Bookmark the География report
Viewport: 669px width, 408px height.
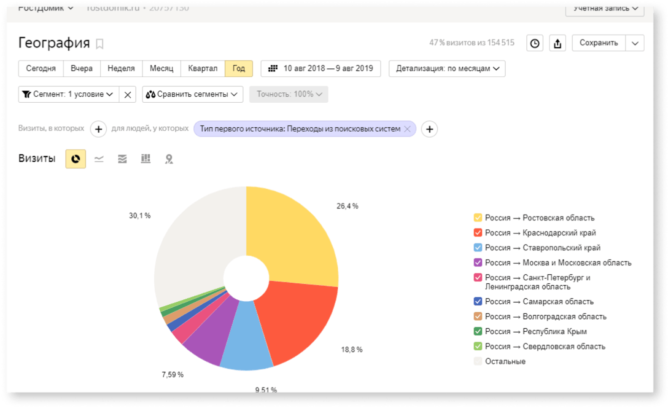100,44
